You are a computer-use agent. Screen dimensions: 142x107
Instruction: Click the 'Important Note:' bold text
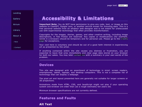(48, 24)
